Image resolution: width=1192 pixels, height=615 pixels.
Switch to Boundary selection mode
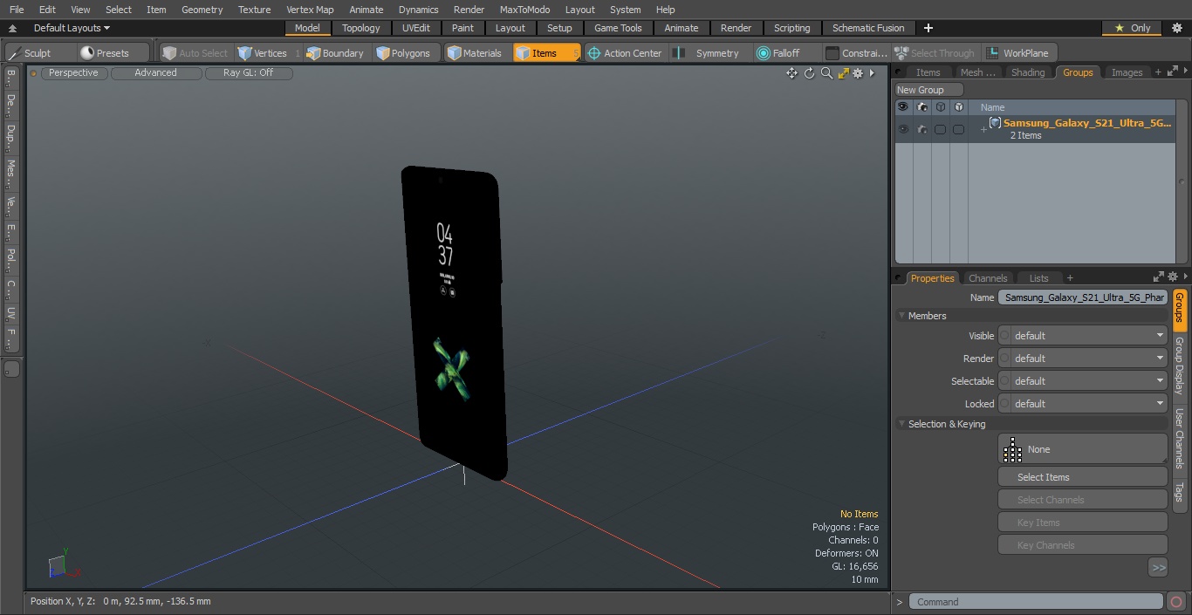335,53
